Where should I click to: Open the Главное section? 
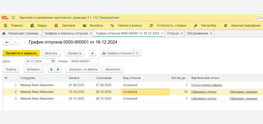(x=17, y=26)
